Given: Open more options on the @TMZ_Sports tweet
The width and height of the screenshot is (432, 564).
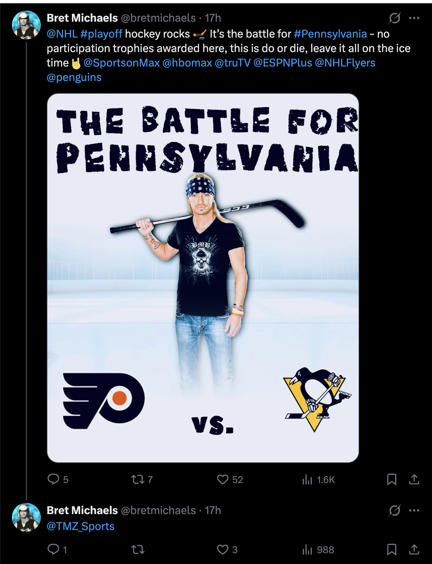Looking at the screenshot, I should (414, 510).
